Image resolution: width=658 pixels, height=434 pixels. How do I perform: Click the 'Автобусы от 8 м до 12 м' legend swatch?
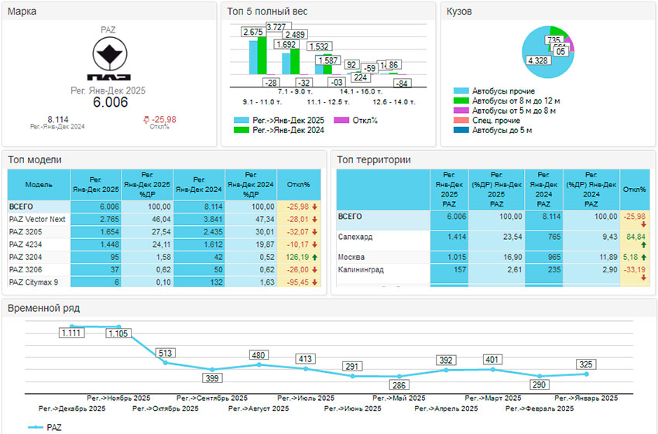[x=461, y=101]
